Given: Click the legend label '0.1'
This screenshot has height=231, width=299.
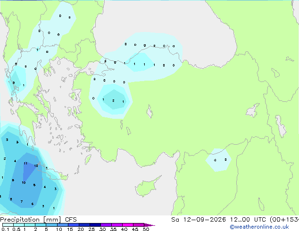Looking at the screenshot, I should [5, 229].
